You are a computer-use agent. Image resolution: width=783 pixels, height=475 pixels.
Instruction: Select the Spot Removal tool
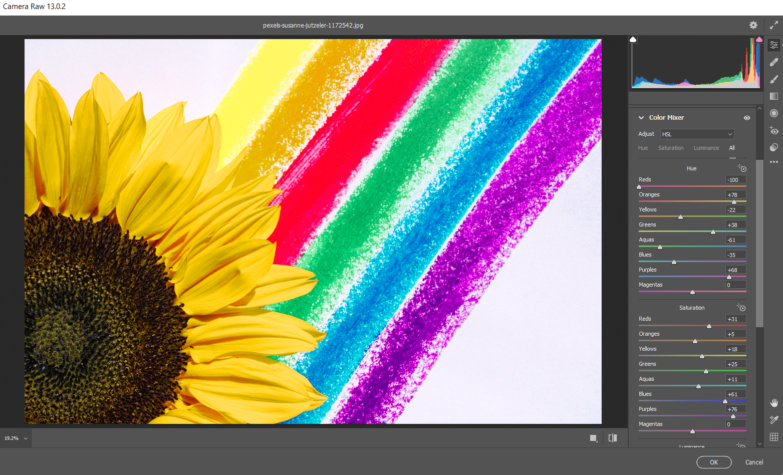(x=773, y=62)
